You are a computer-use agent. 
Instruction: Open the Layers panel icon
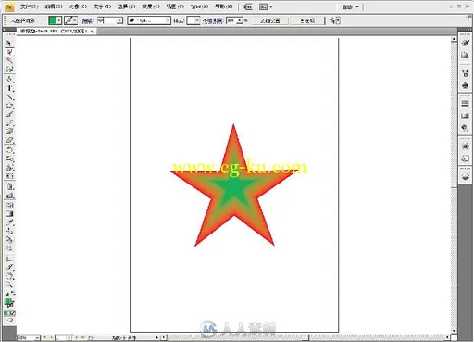click(x=465, y=177)
